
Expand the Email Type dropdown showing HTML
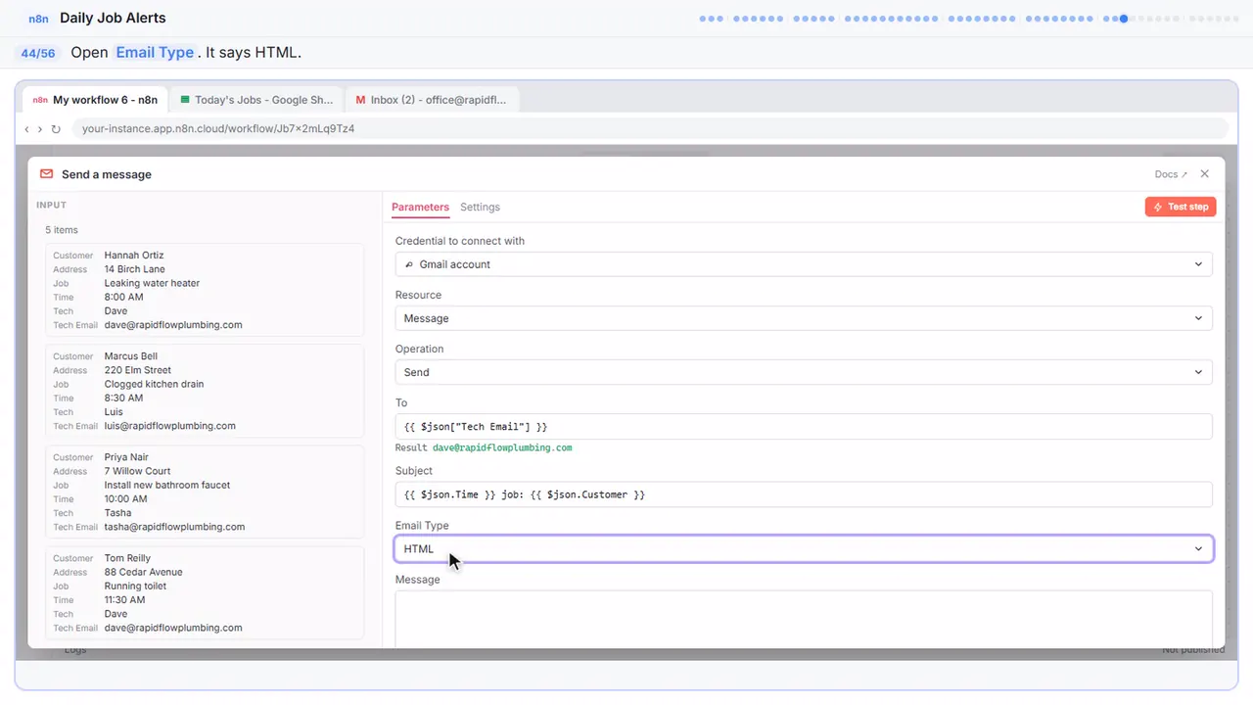804,549
